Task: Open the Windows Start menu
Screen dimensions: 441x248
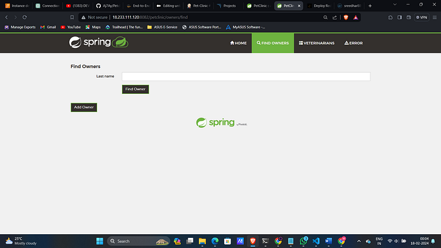Action: point(100,241)
